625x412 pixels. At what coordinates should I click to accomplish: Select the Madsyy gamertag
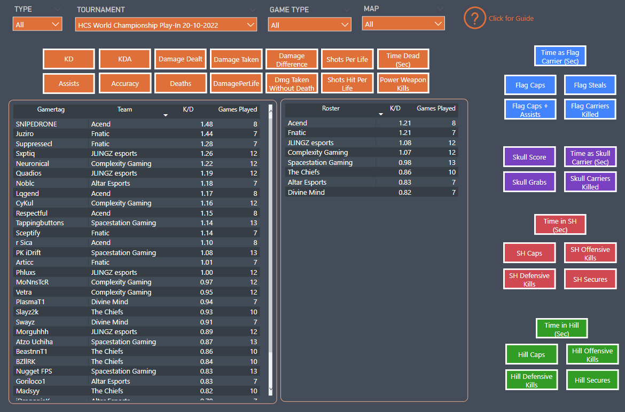pos(27,391)
